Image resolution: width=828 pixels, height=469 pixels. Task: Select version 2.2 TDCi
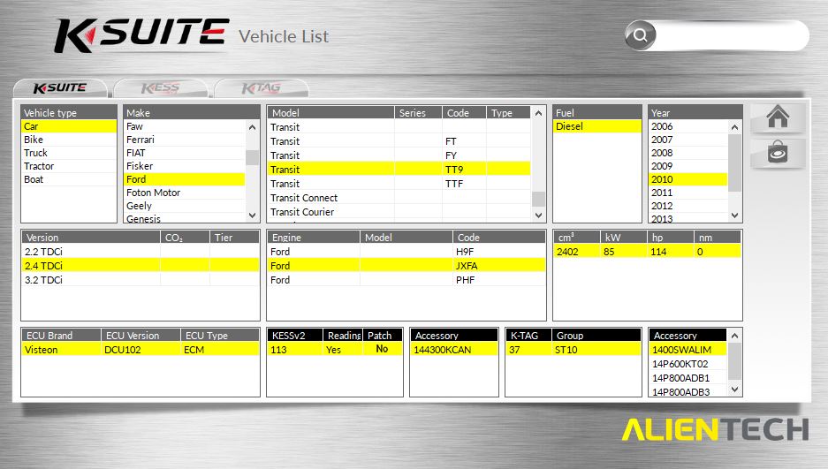(141, 252)
